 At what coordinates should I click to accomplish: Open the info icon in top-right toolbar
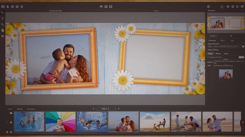click(228, 6)
